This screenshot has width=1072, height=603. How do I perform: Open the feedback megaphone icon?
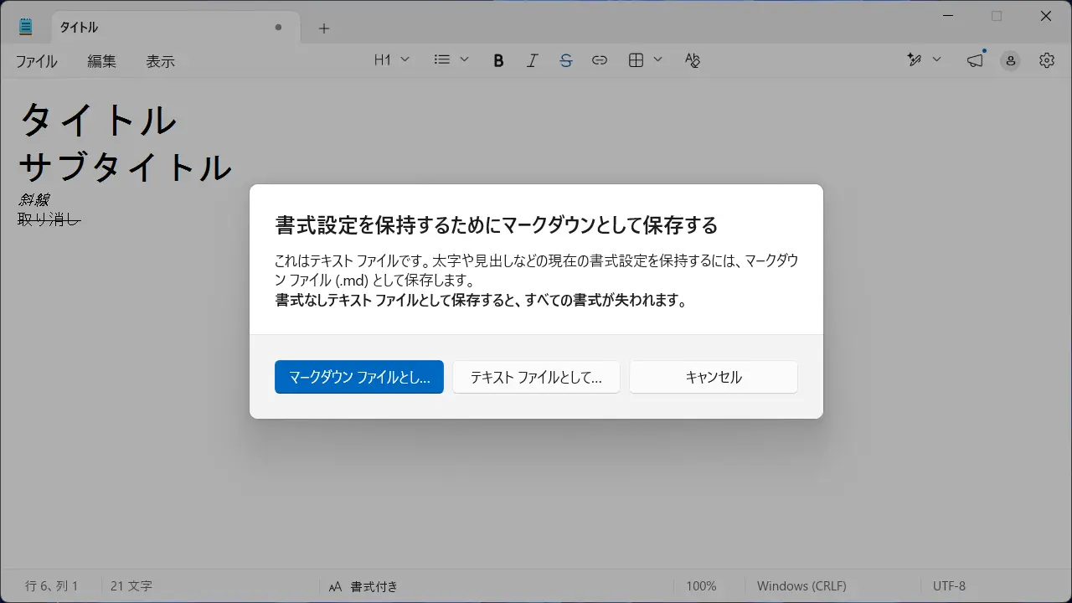pos(976,60)
